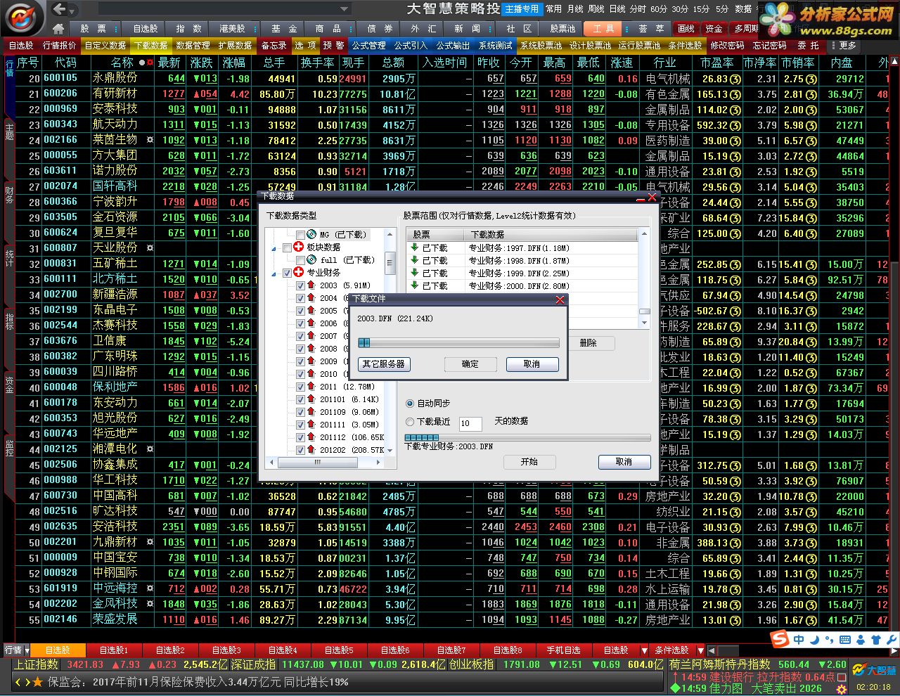Click the mark icon on 天业股份 row

[150, 248]
